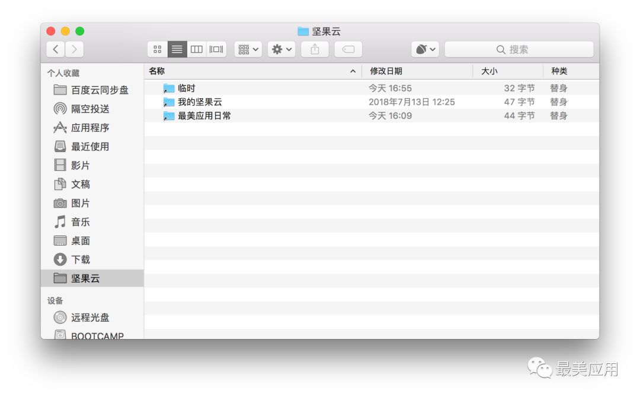640x397 pixels.
Task: Open 桌面 Desktop in the sidebar
Action: [x=92, y=240]
